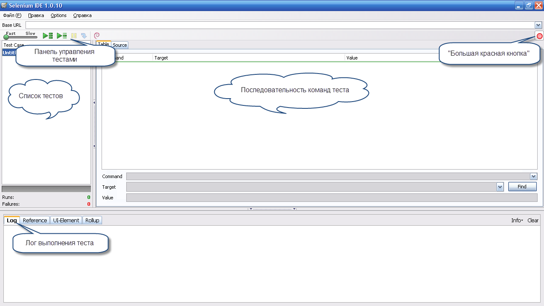Open the Файл menu
Image resolution: width=544 pixels, height=306 pixels.
12,15
